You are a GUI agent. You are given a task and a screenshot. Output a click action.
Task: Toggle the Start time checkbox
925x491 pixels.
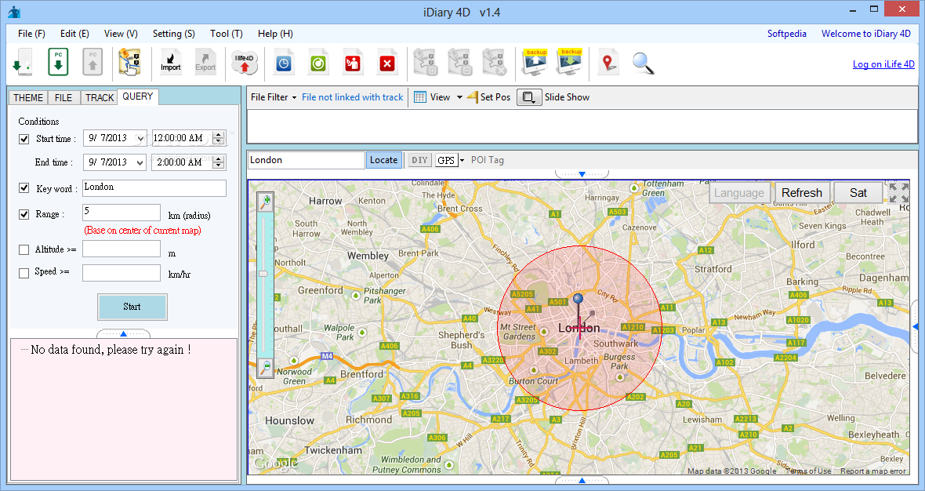pos(24,140)
